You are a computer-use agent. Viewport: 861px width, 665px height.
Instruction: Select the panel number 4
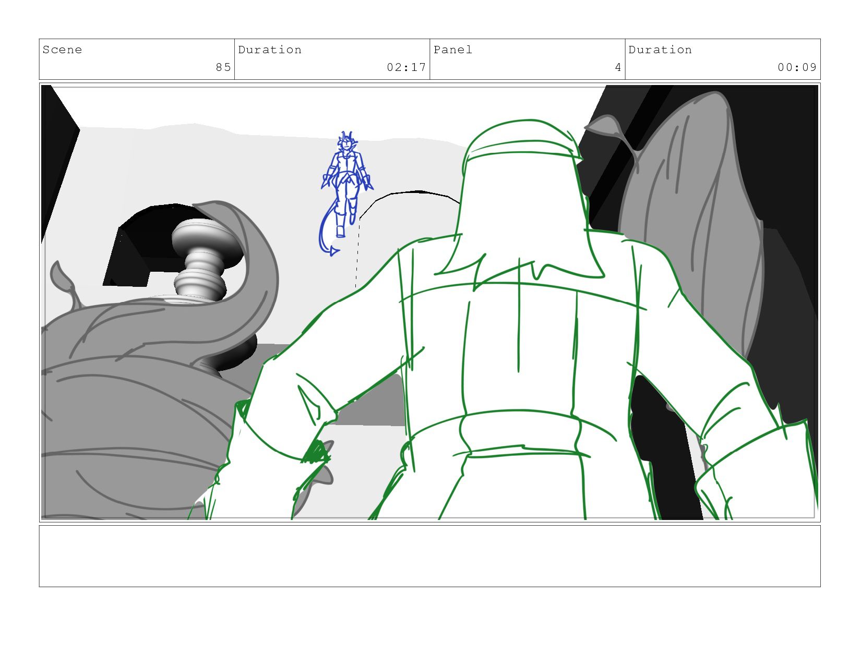tap(618, 67)
